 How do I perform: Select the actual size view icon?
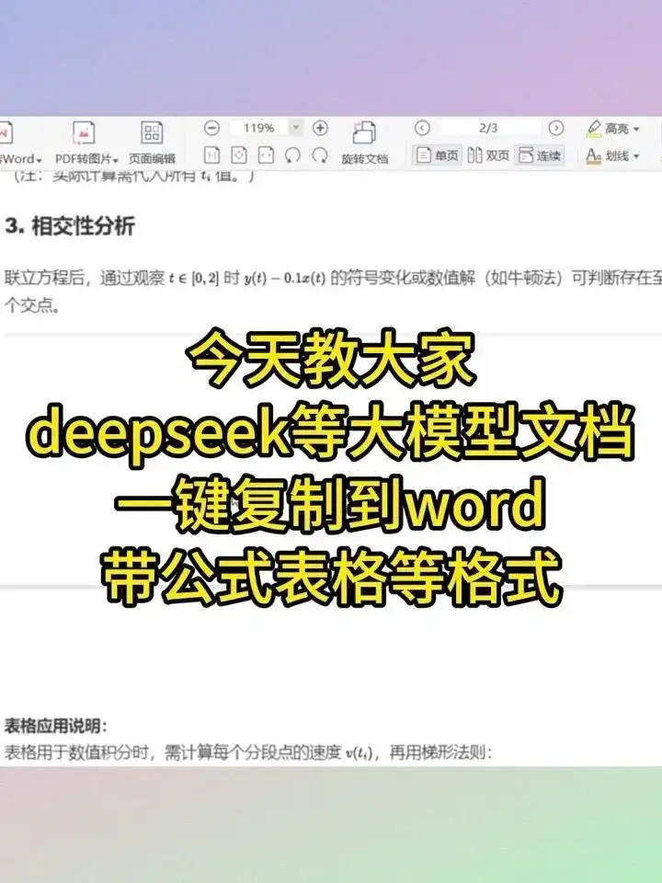click(211, 155)
